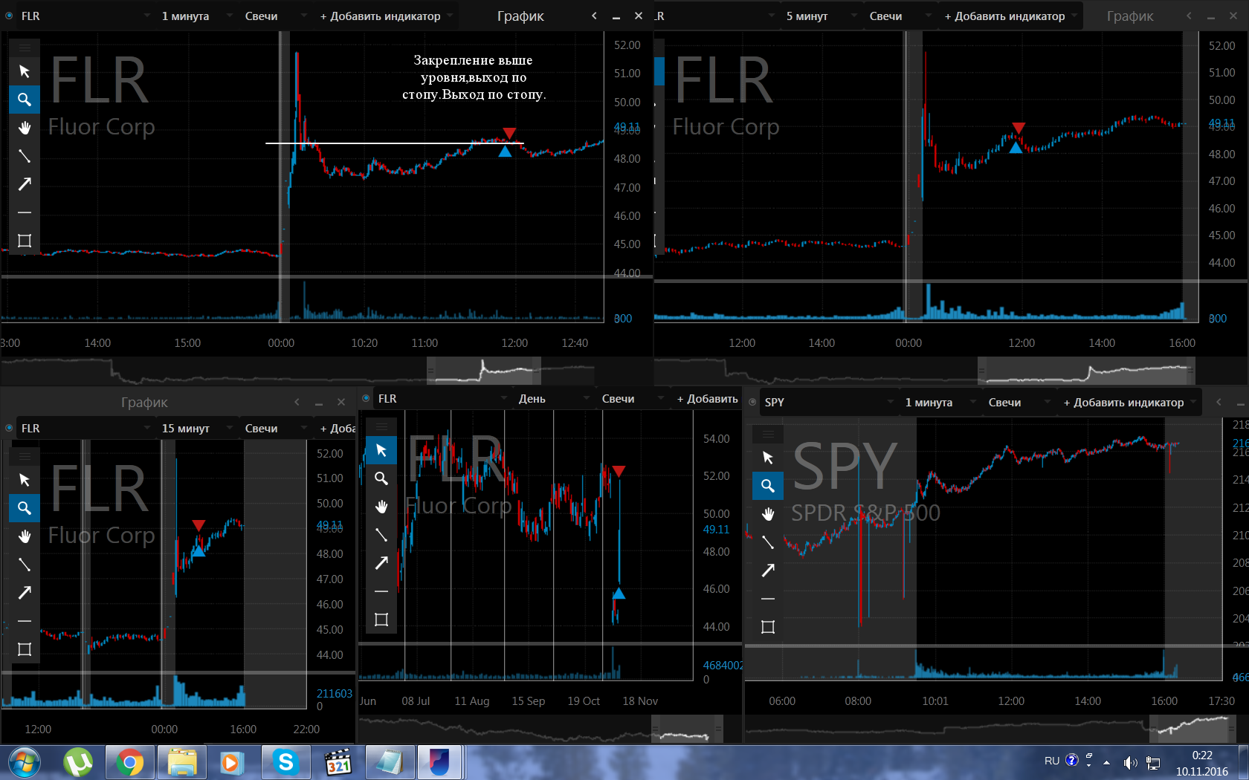Select rectangle tool in SPY chart
The height and width of the screenshot is (780, 1249).
coord(768,627)
